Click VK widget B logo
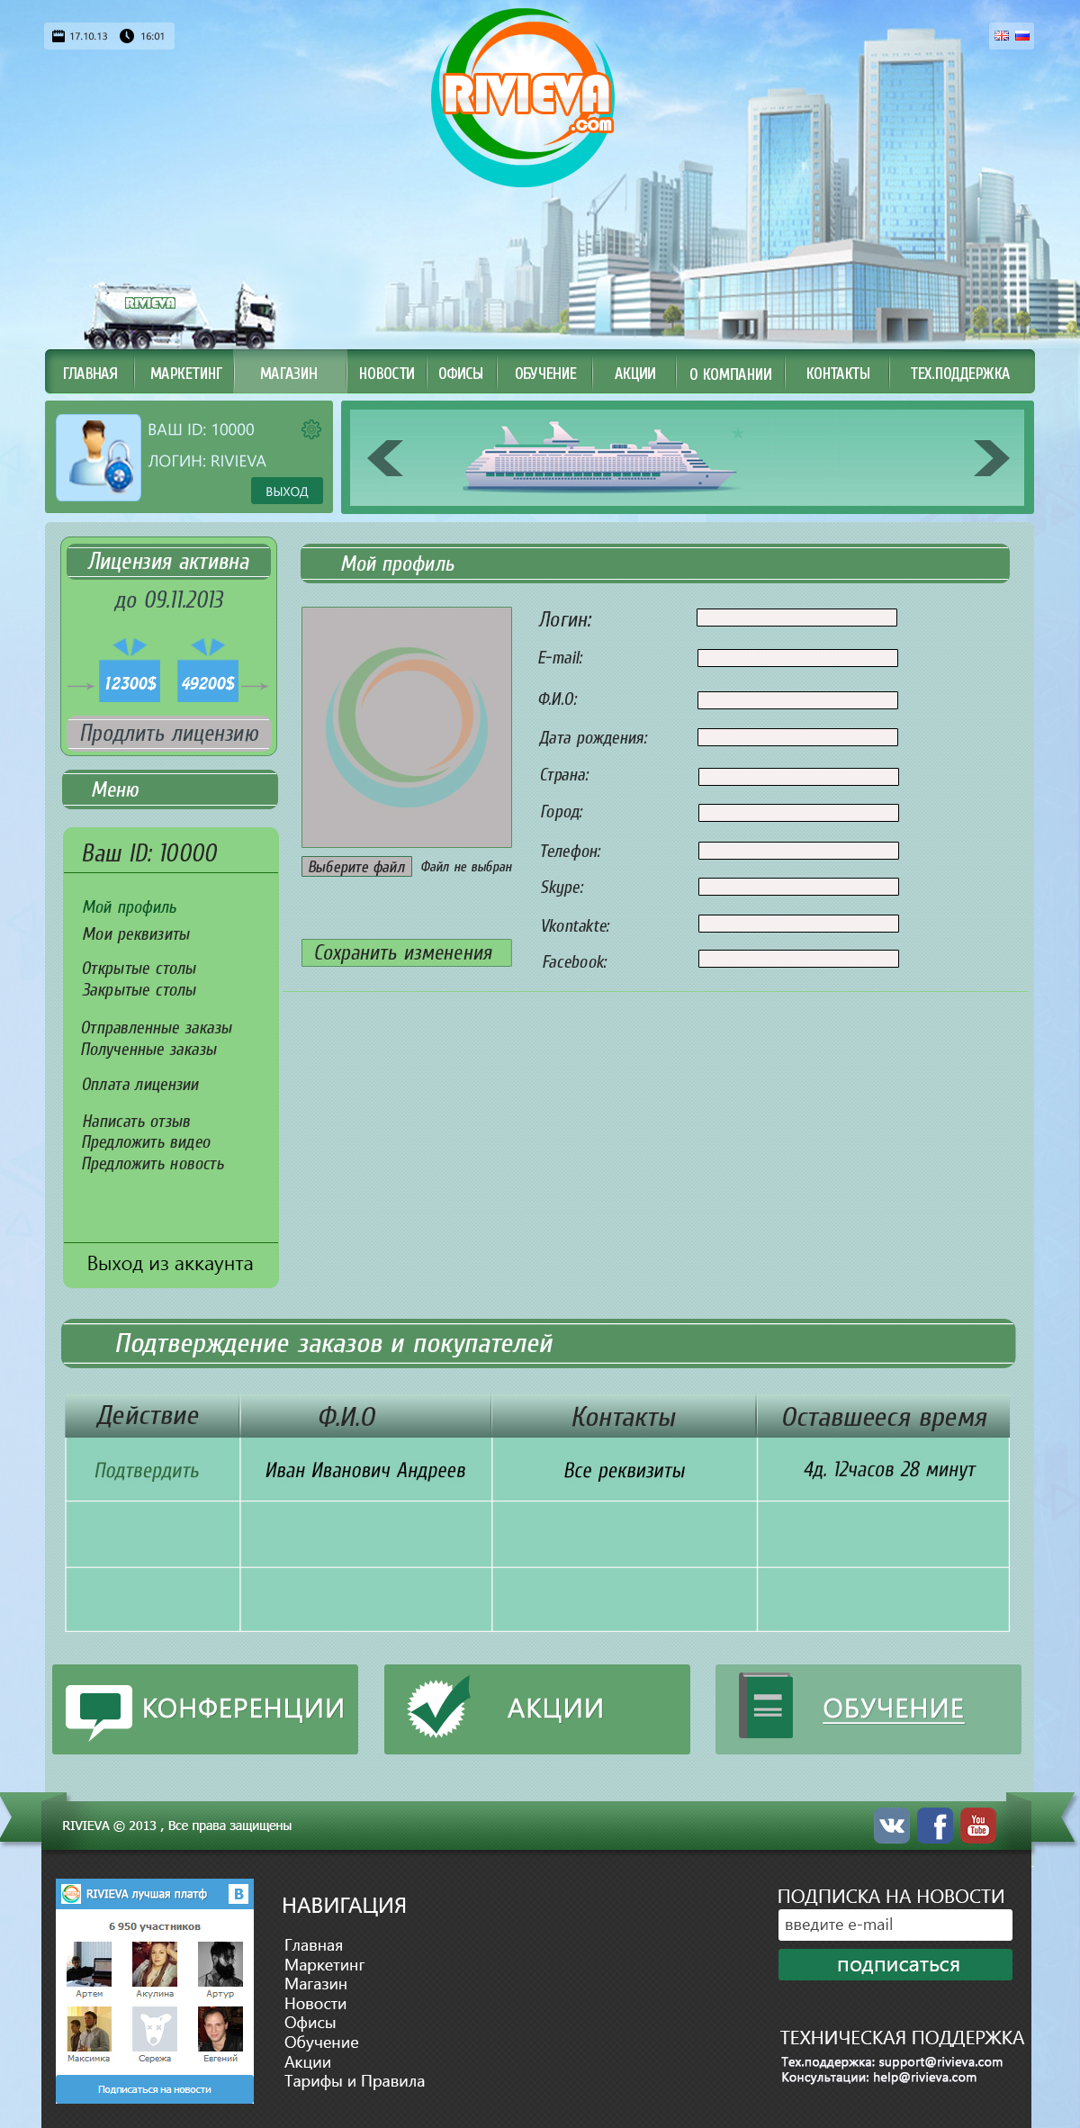Screen dimensions: 1080x2128 [x=238, y=1894]
